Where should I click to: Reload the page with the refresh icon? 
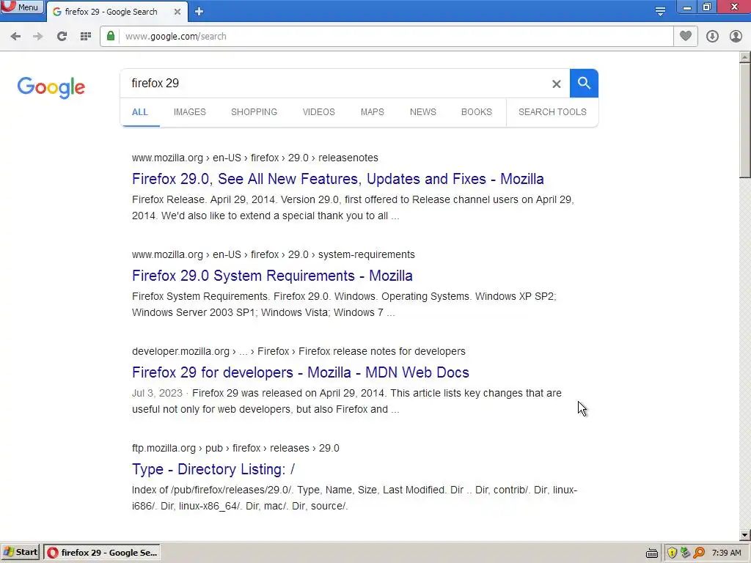click(x=62, y=37)
